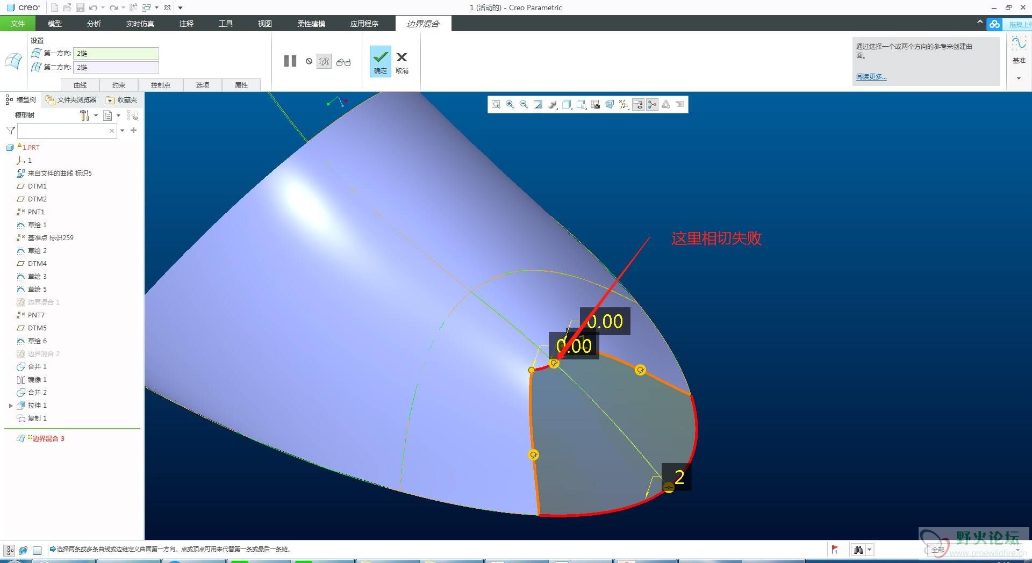Viewport: 1032px width, 563px height.
Task: Click the Windows switch icon
Action: point(147,8)
